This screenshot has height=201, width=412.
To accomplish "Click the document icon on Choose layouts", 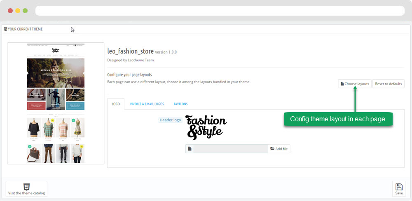I will pos(342,84).
